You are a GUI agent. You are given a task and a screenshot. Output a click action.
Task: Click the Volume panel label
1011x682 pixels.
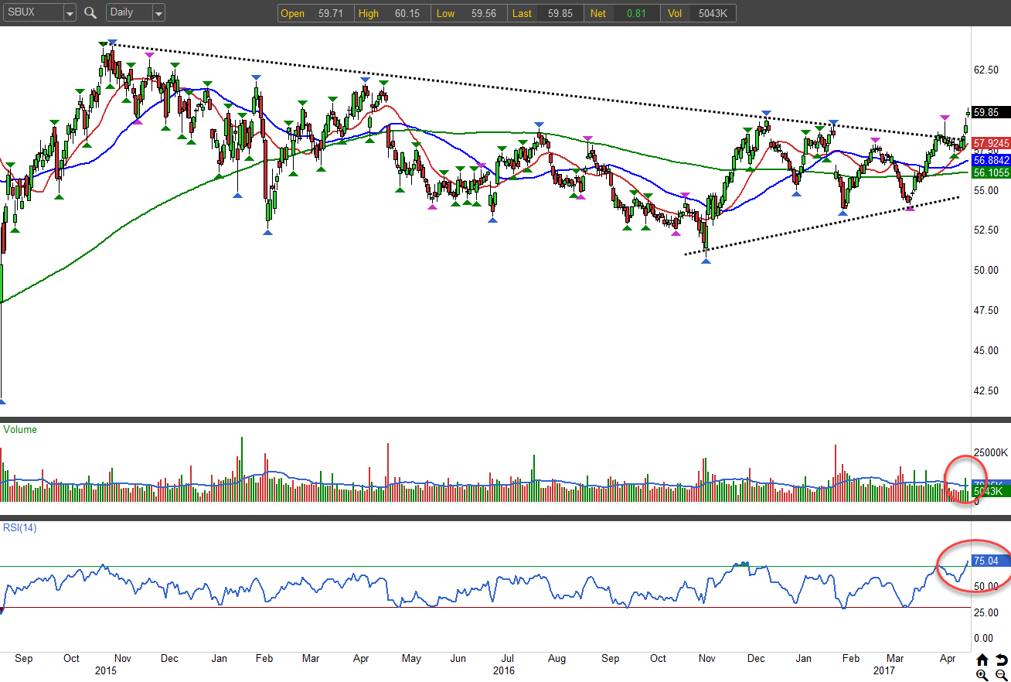(20, 429)
